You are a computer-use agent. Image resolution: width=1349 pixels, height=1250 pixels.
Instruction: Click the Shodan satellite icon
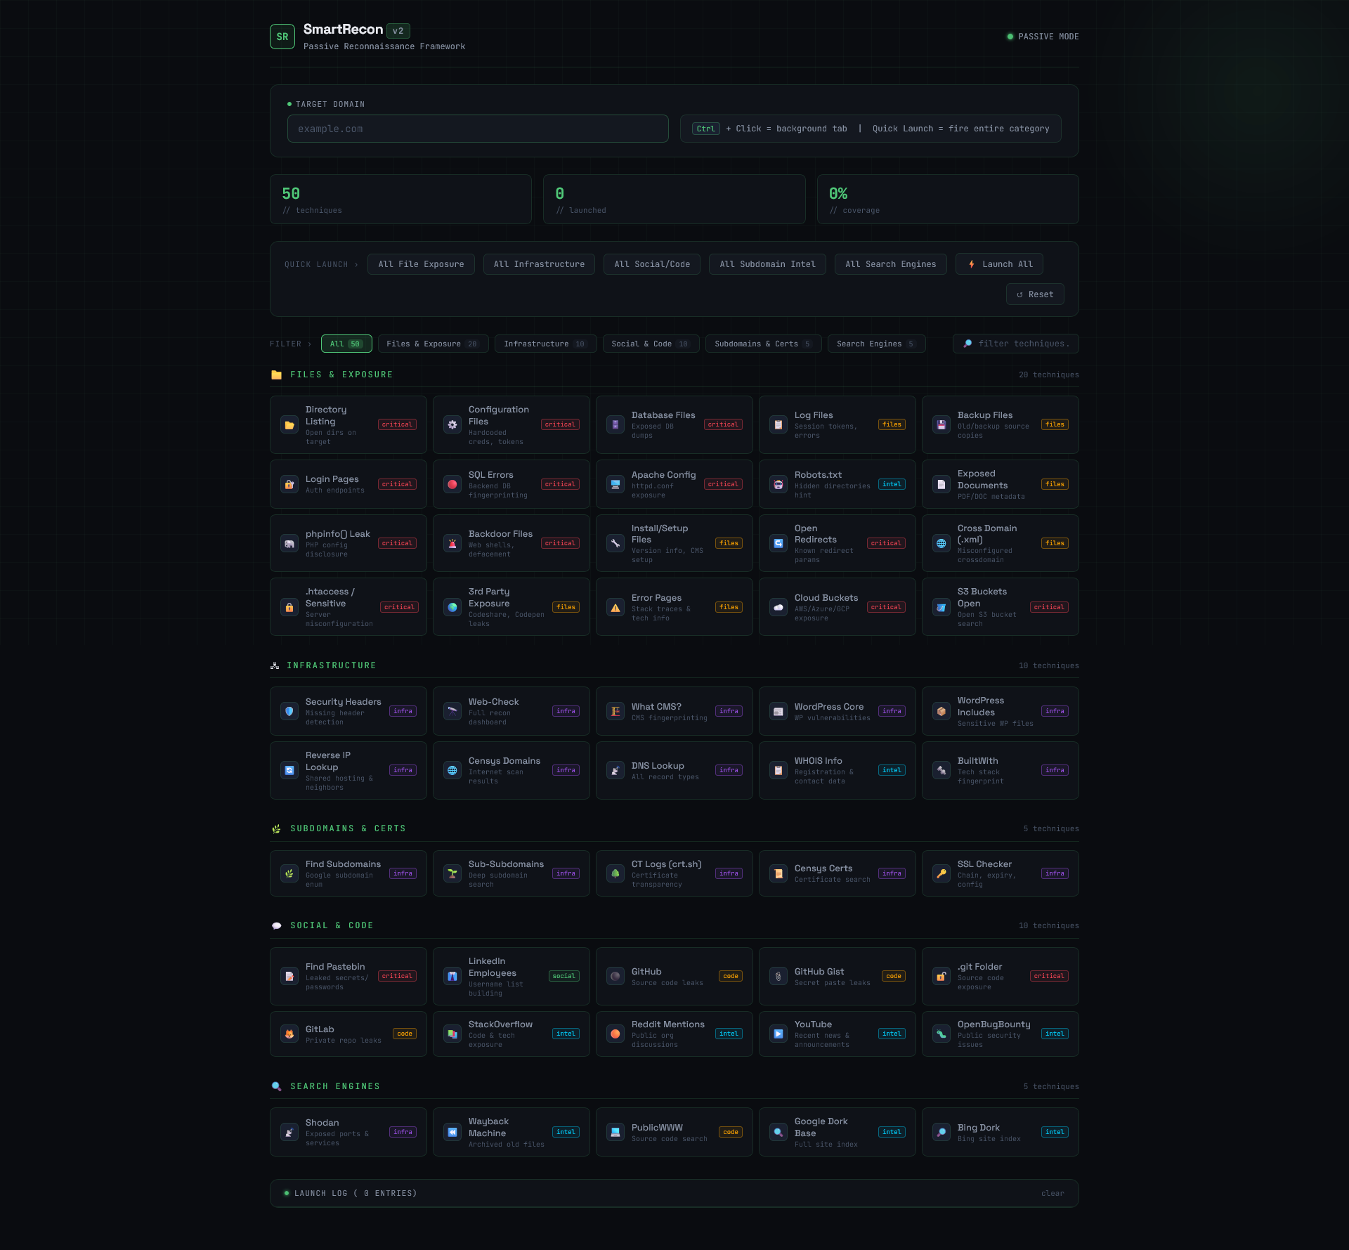289,1132
